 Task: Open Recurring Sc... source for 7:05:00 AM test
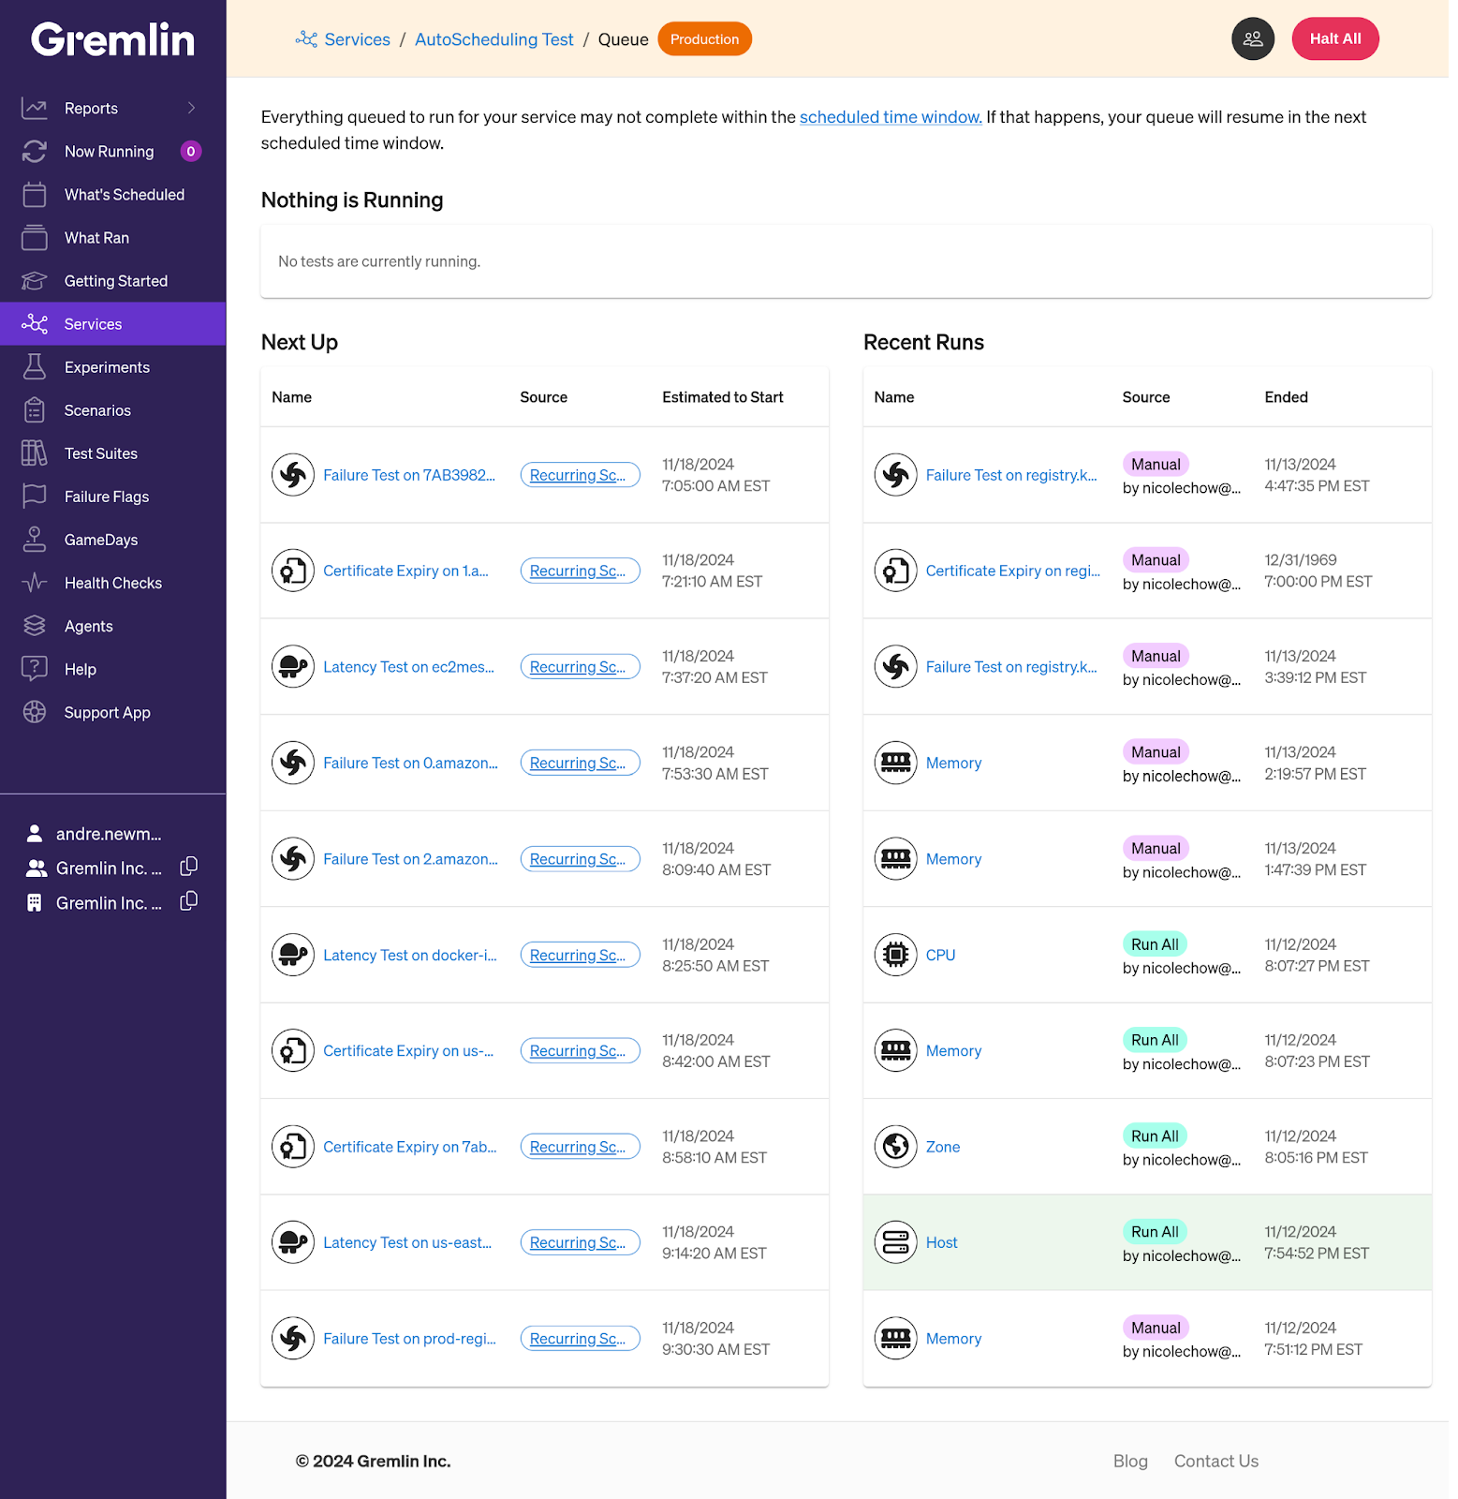(580, 475)
